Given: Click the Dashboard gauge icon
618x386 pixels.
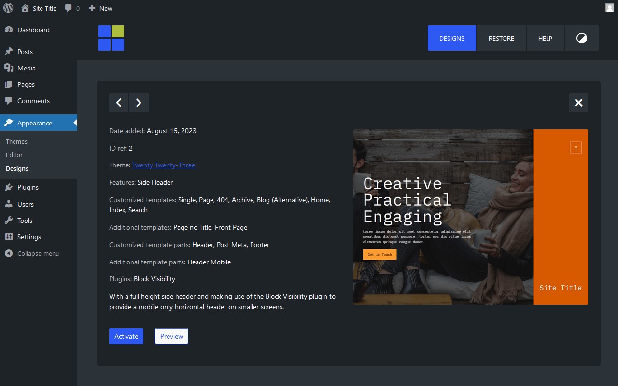Looking at the screenshot, I should [x=9, y=30].
